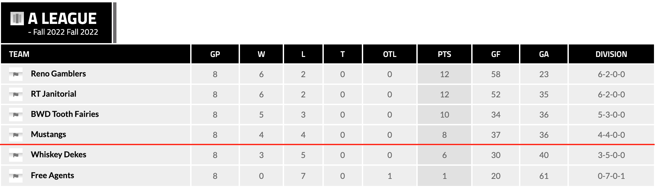657x191 pixels.
Task: Select the Free Agents team name
Action: coord(53,176)
